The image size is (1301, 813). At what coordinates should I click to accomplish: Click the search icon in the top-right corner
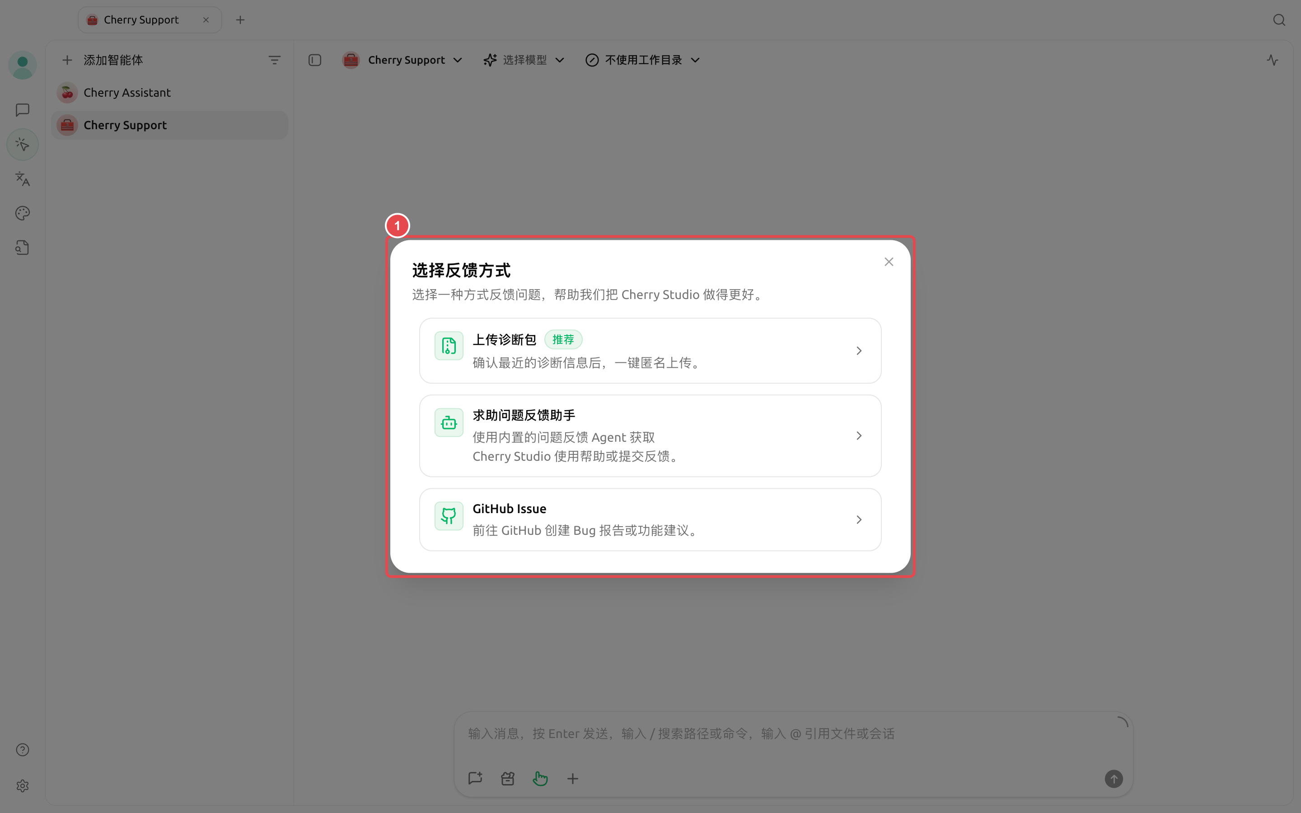pos(1279,20)
